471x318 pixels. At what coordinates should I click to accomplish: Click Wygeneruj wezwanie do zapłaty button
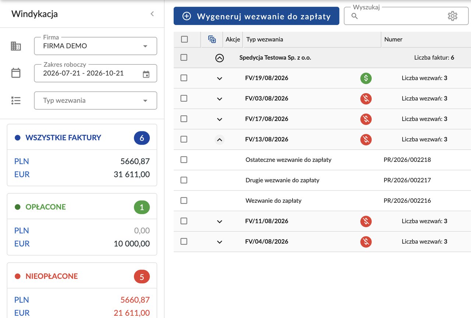pyautogui.click(x=256, y=16)
